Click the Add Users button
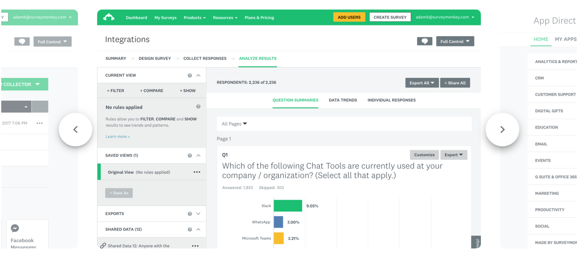This screenshot has width=587, height=261. 349,17
